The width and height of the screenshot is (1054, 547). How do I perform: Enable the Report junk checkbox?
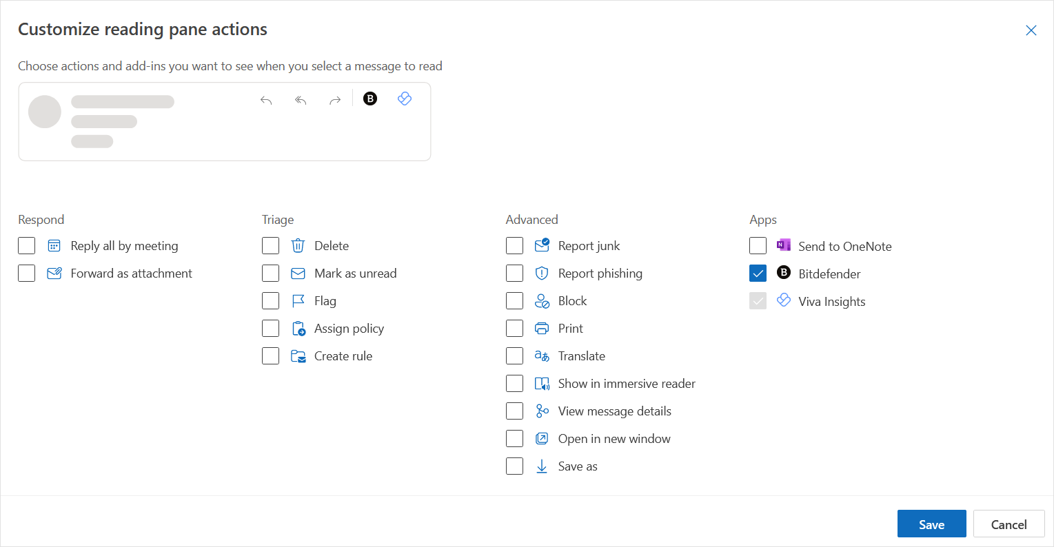(x=514, y=245)
